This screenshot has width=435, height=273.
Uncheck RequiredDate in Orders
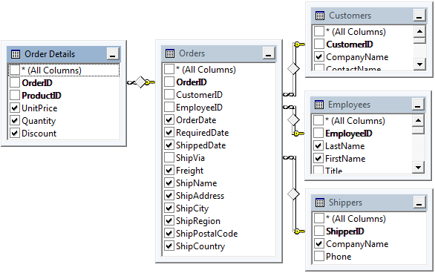(x=169, y=133)
